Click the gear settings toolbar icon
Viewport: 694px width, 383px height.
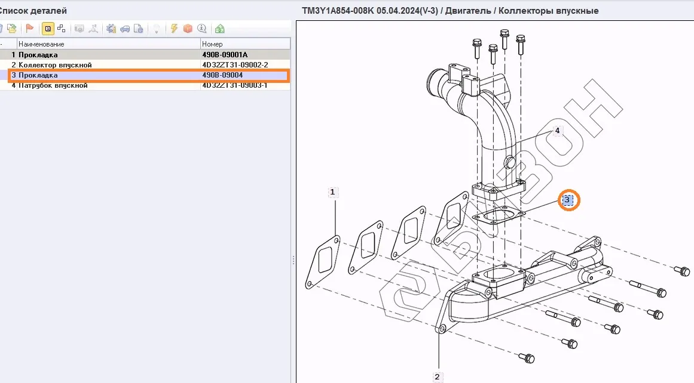[111, 29]
